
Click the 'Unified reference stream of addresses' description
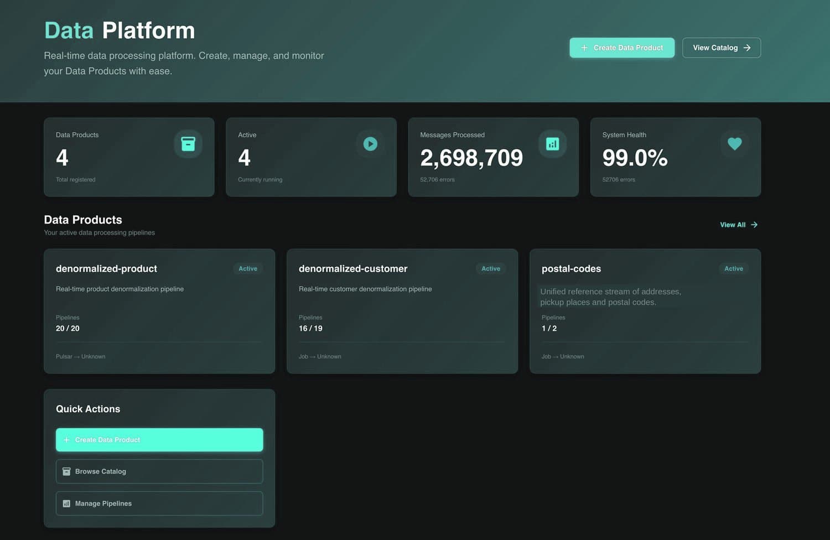click(610, 297)
